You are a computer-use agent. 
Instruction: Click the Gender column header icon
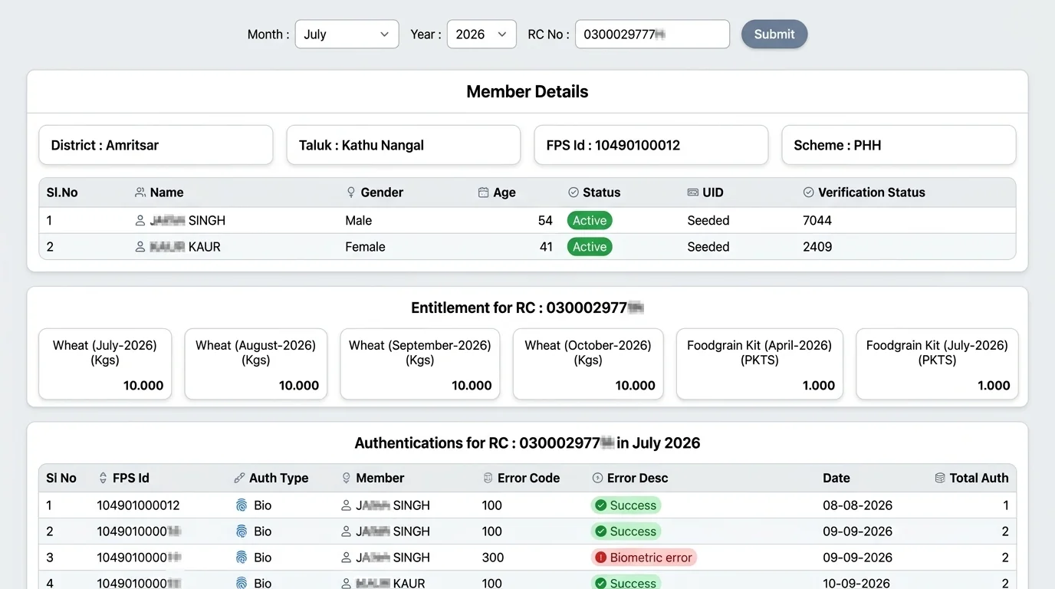[x=351, y=192]
